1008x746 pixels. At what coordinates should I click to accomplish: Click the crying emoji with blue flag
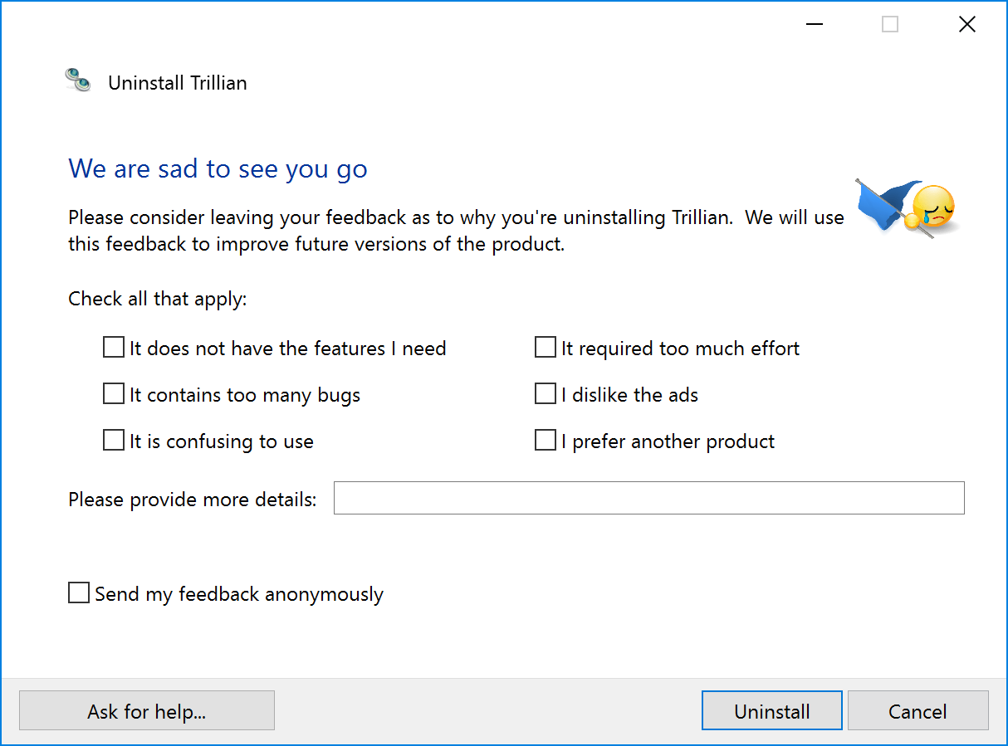[906, 208]
